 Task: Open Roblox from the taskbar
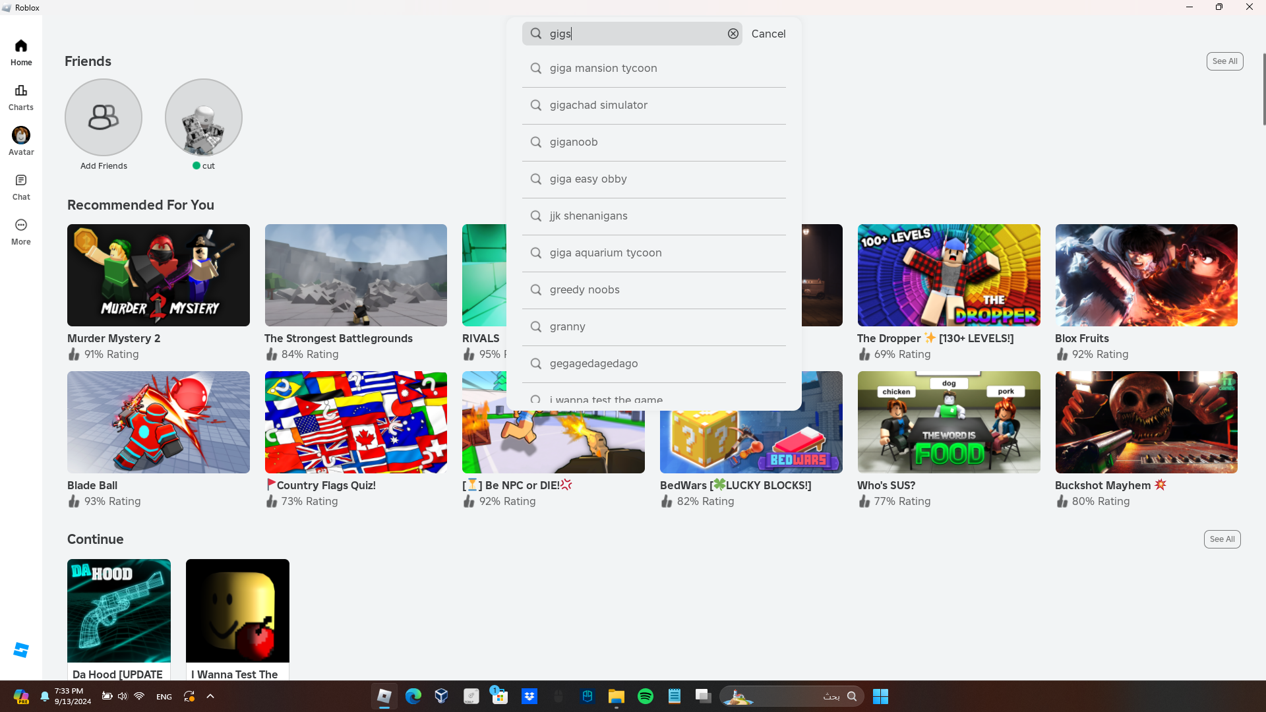click(384, 696)
